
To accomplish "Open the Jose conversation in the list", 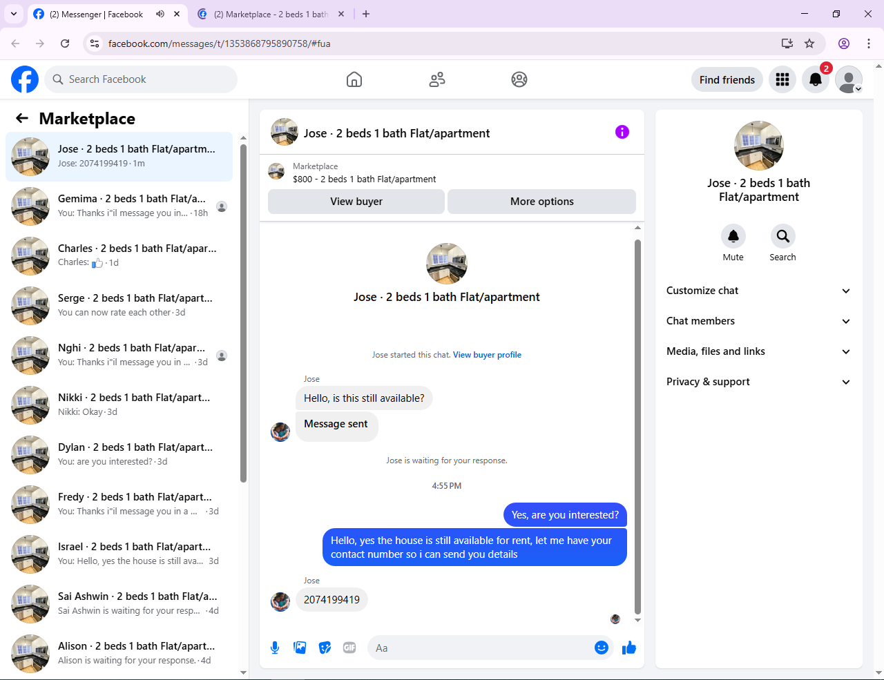I will [119, 157].
